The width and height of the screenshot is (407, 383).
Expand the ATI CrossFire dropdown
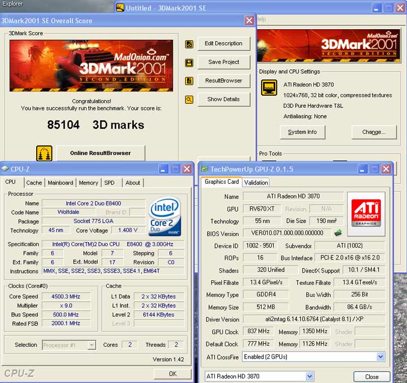point(380,357)
